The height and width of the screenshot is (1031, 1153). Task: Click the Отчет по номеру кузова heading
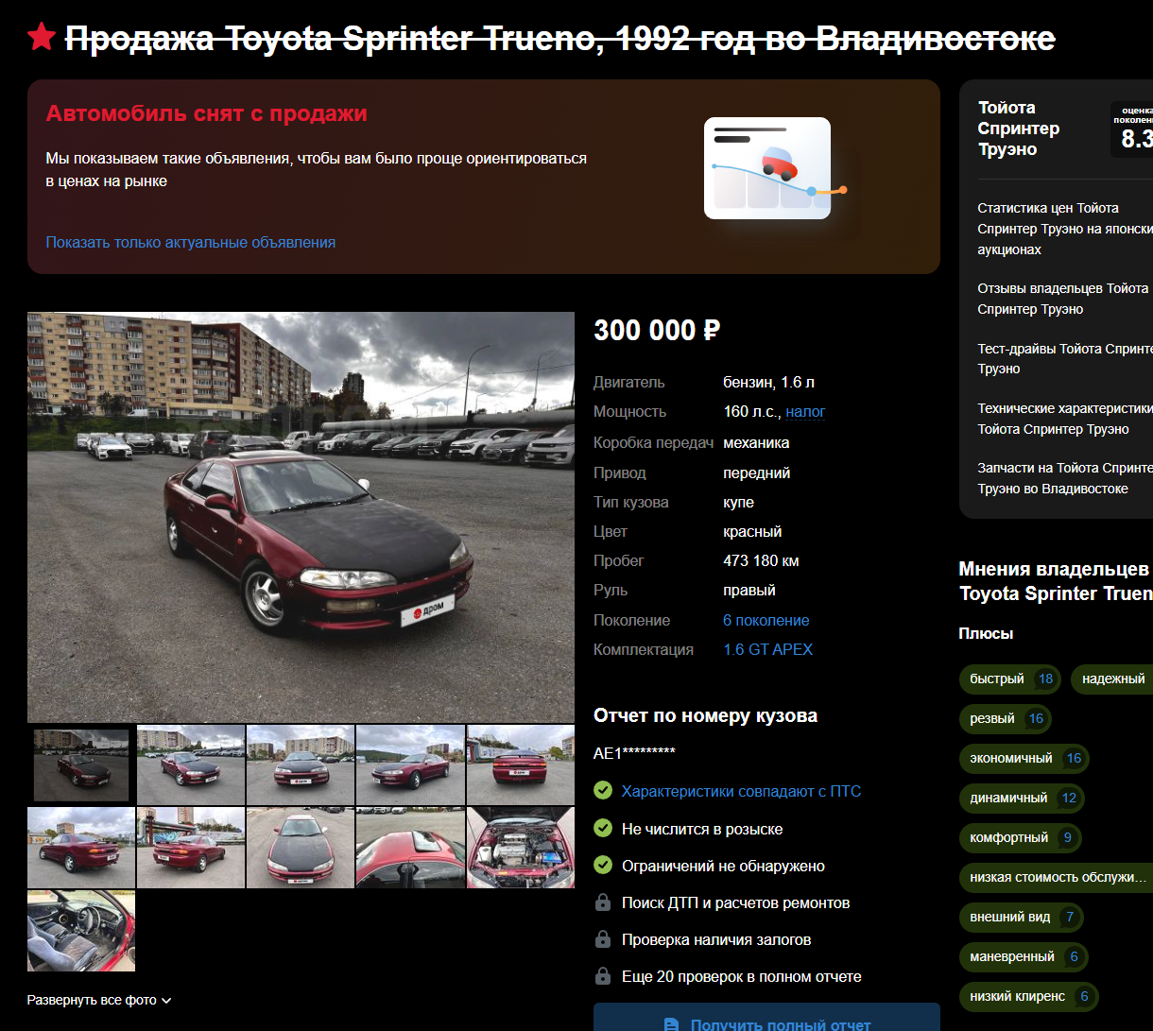[x=705, y=716]
